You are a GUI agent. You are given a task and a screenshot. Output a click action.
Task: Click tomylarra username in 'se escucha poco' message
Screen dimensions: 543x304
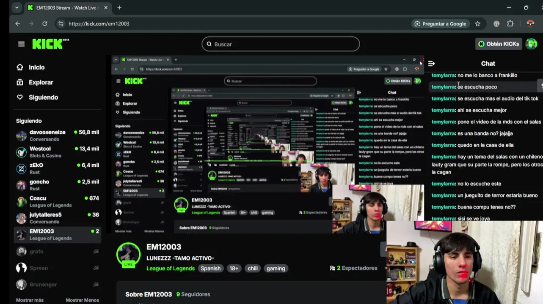tap(443, 87)
